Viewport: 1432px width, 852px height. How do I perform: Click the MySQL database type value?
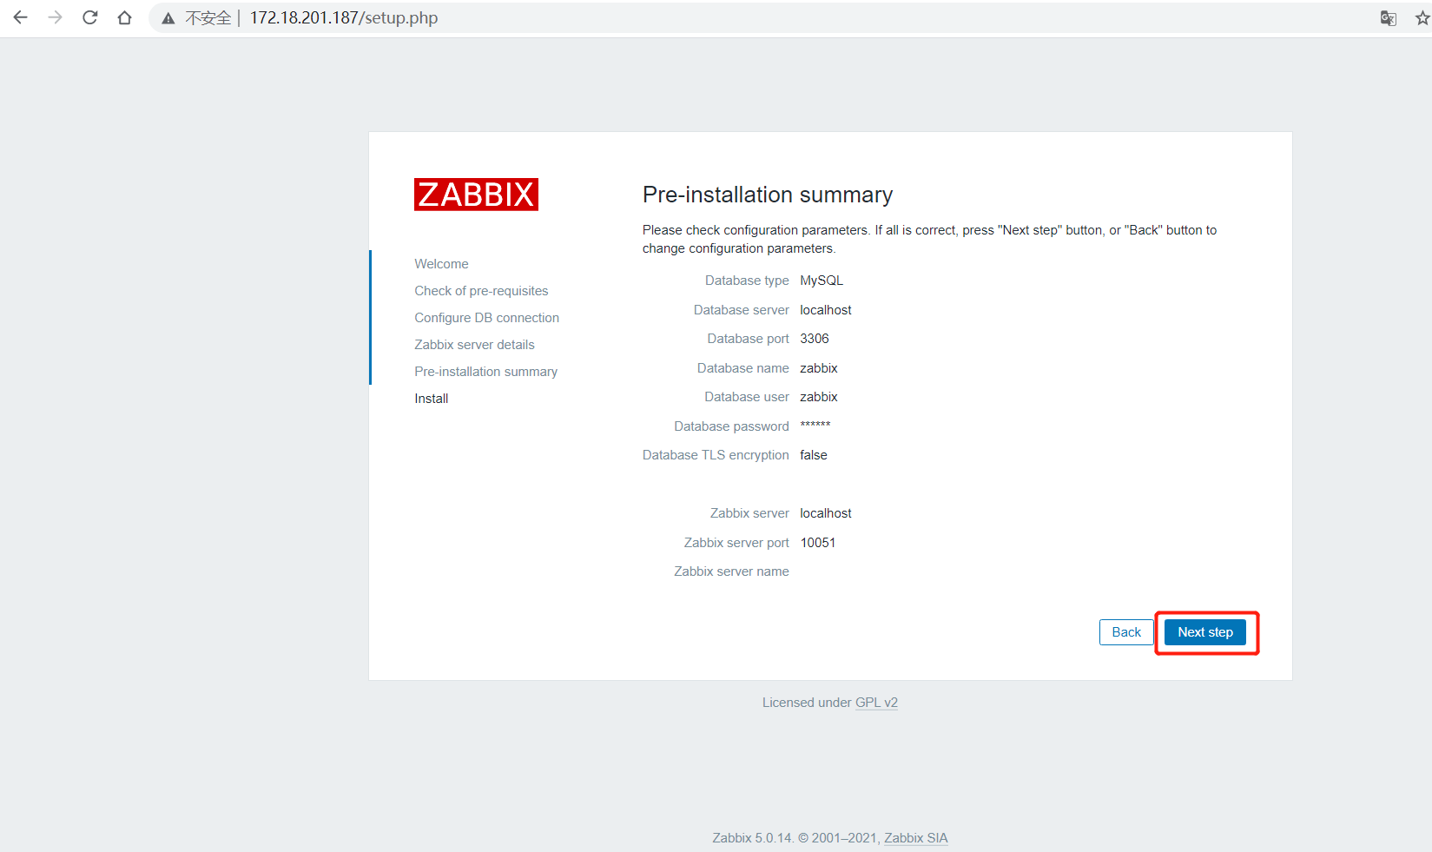(x=822, y=281)
